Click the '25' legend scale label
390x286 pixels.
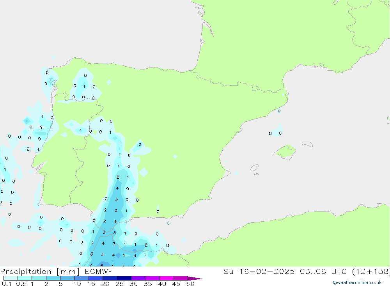tap(119, 284)
